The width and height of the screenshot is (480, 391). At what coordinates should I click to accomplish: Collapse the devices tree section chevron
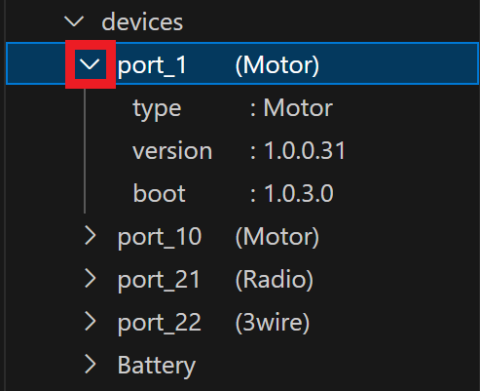(x=74, y=21)
